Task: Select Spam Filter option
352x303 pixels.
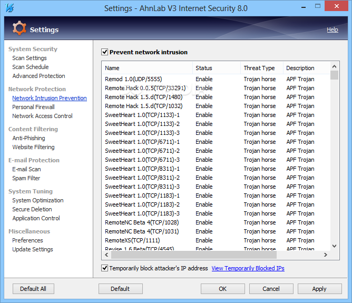Action: 26,178
